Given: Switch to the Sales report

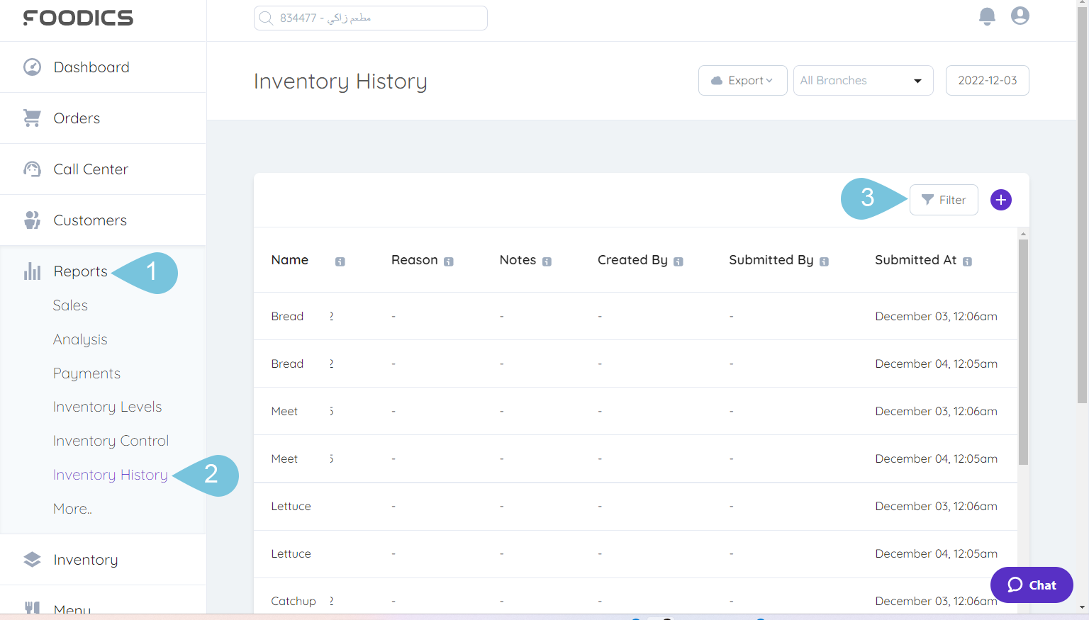Looking at the screenshot, I should point(70,305).
